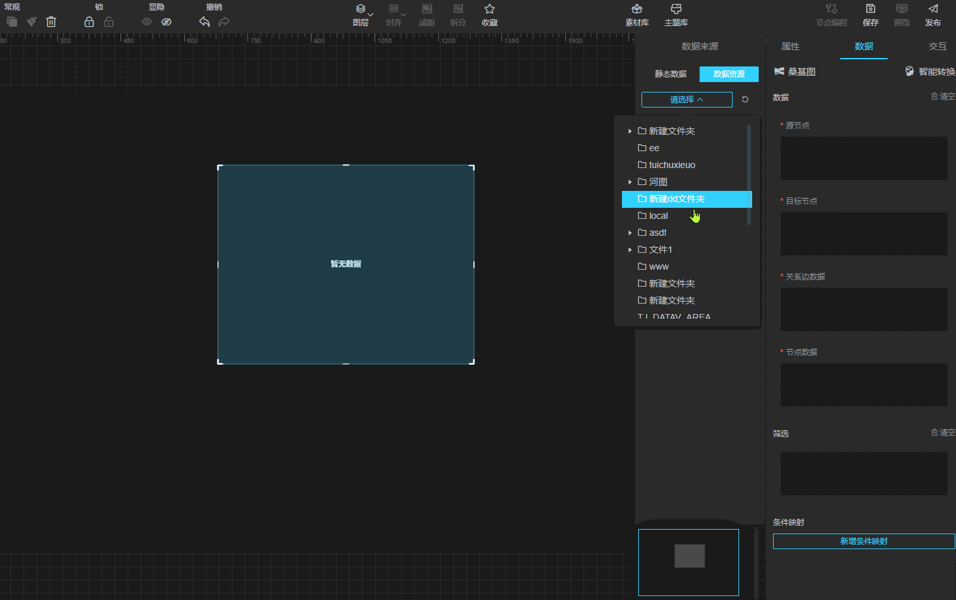Open the 主题库 theme library

(x=676, y=14)
